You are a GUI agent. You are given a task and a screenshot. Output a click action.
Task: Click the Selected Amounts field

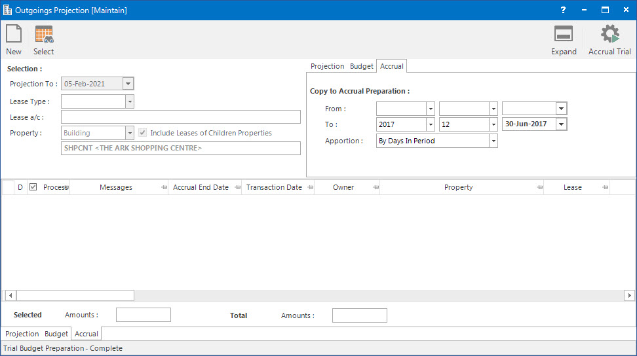pyautogui.click(x=144, y=315)
